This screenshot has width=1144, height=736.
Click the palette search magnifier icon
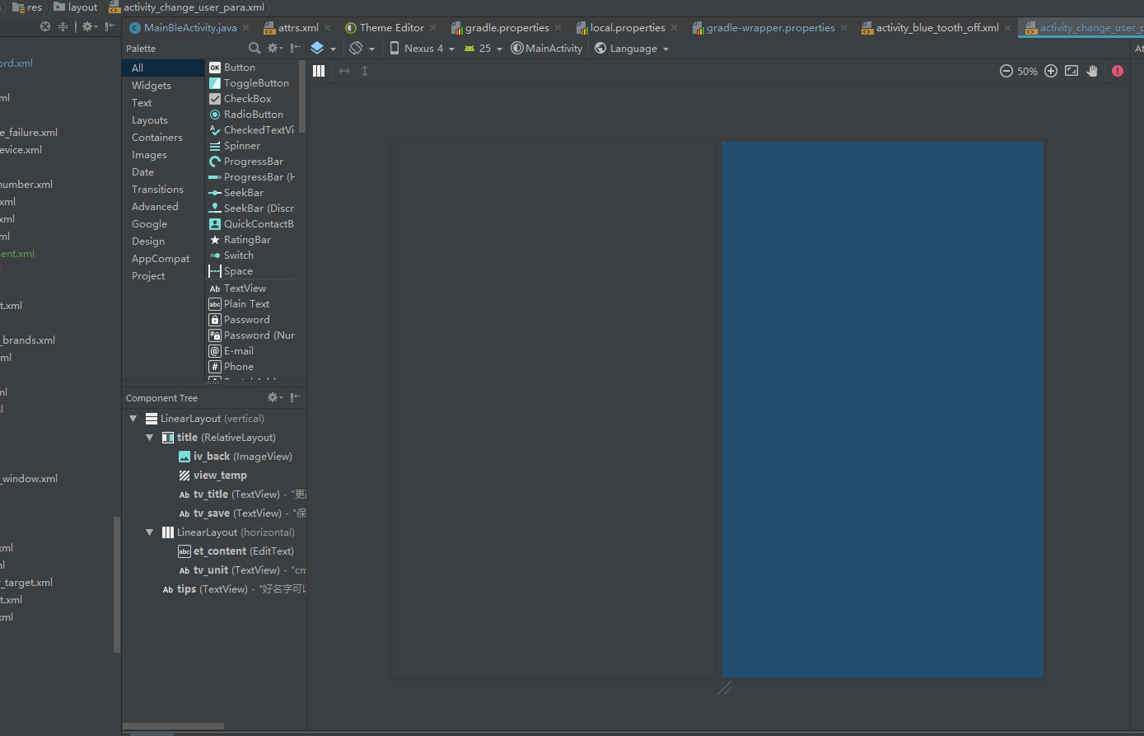pos(254,49)
